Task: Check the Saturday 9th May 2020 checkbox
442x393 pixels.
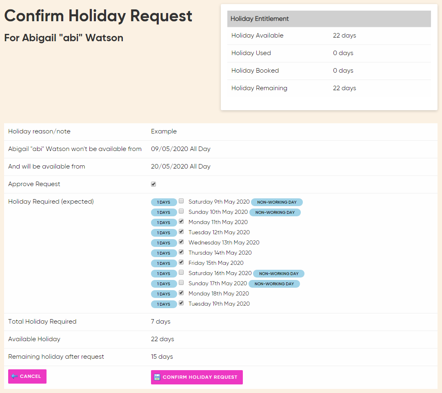Action: tap(181, 201)
